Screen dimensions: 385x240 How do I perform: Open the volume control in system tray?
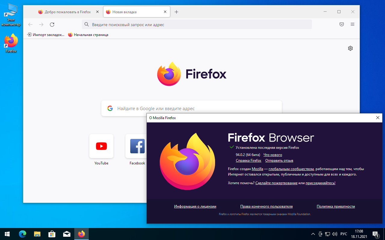pos(335,234)
